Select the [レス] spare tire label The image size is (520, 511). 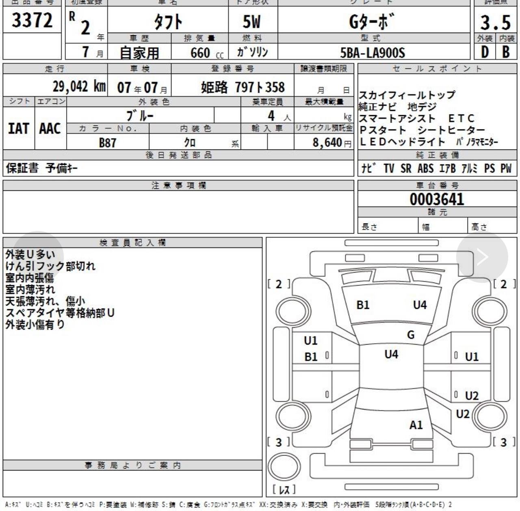coord(284,489)
